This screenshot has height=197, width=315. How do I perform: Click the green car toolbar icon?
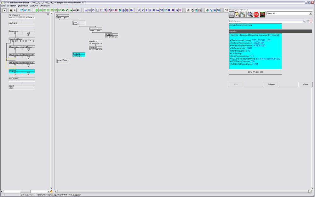[71, 10]
